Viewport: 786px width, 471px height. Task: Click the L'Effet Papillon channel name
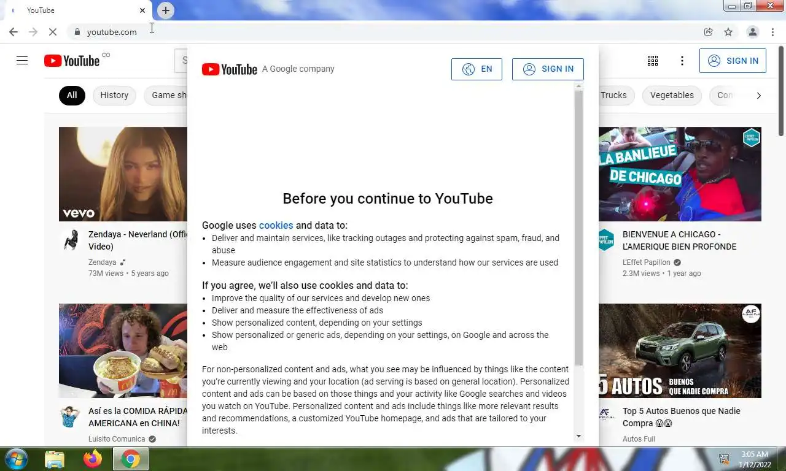pos(646,262)
